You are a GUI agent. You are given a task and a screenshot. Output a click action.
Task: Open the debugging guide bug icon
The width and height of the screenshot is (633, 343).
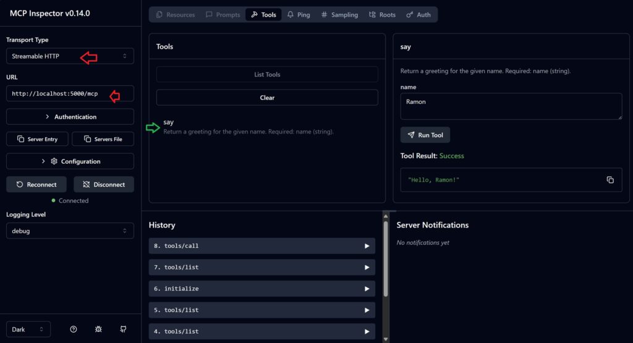[98, 329]
